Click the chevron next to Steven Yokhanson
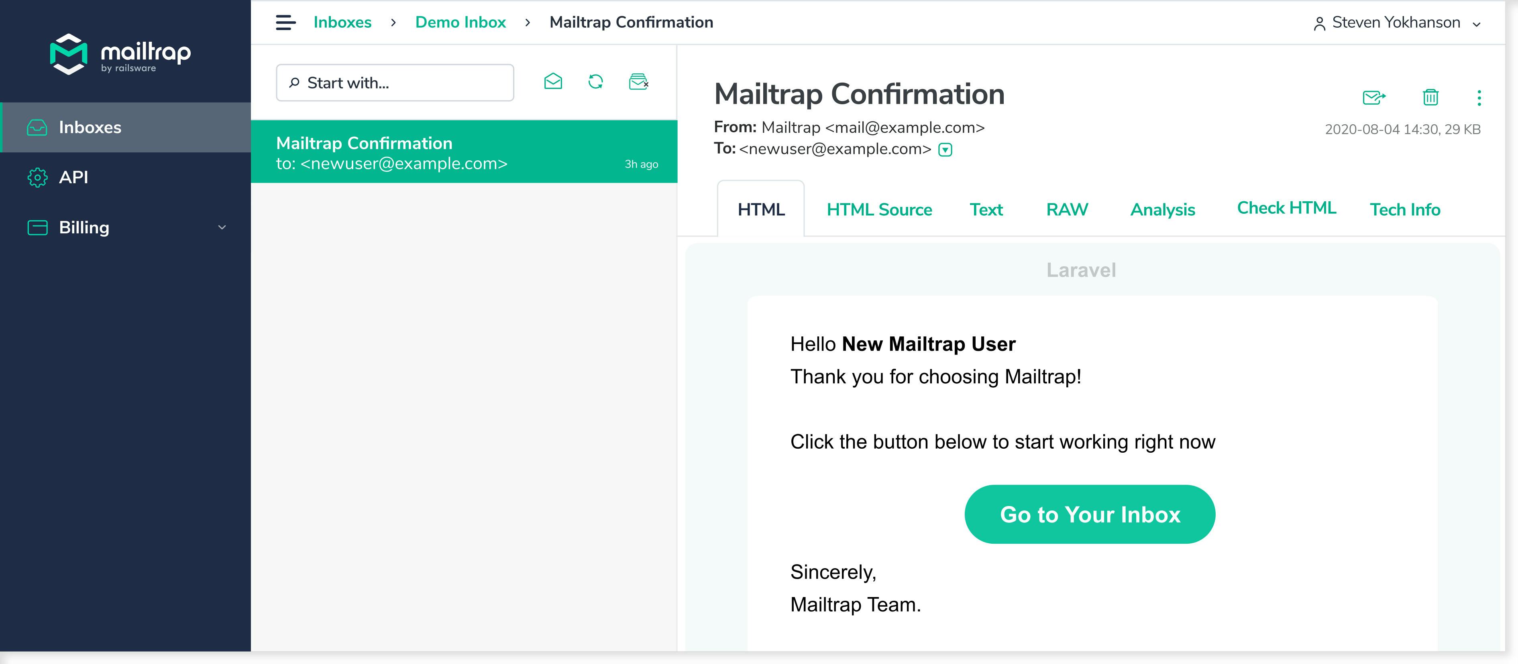The width and height of the screenshot is (1518, 664). pos(1477,24)
